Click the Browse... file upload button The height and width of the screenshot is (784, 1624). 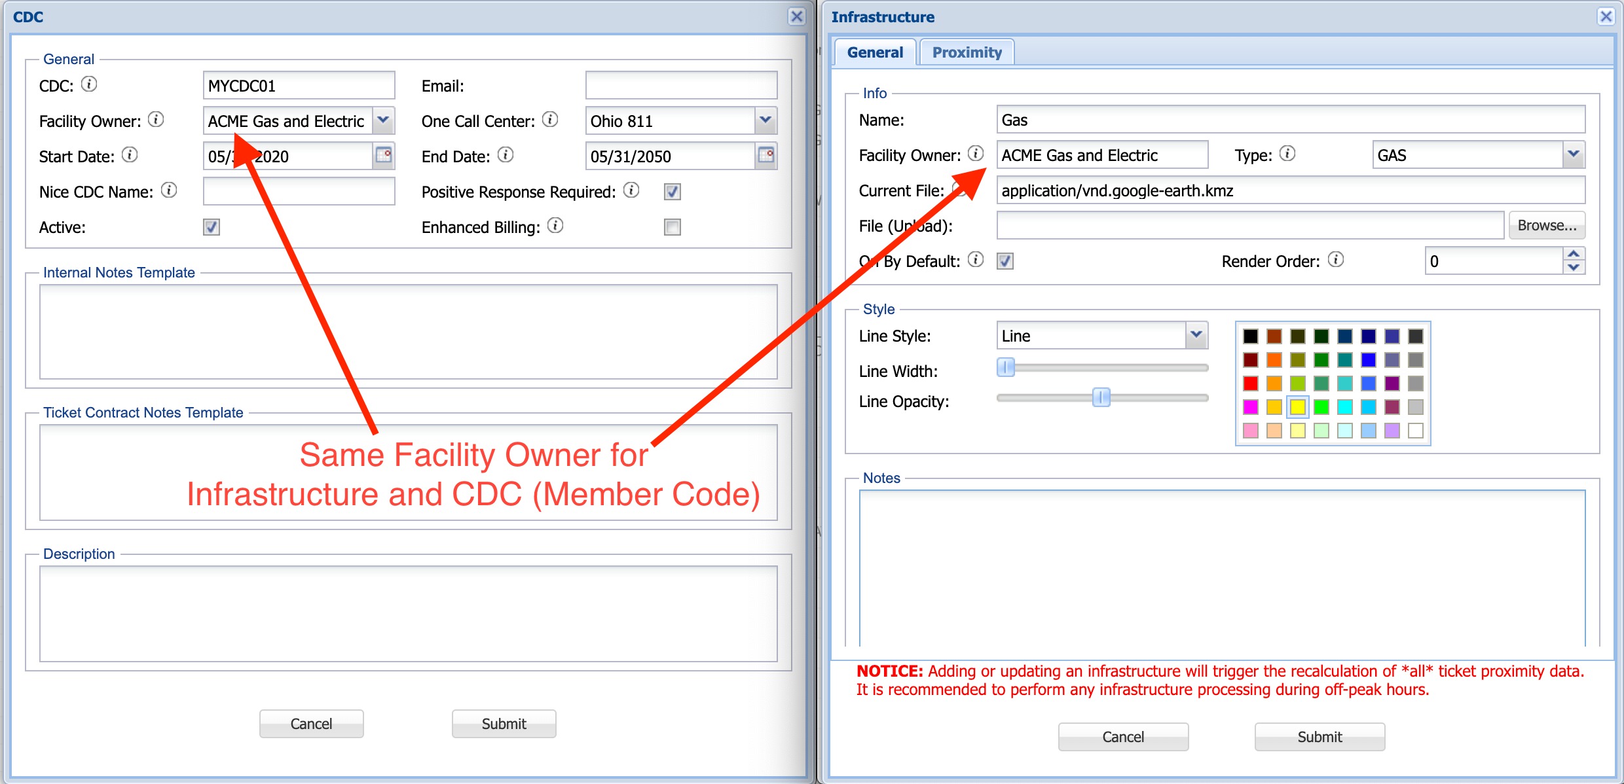(1547, 225)
